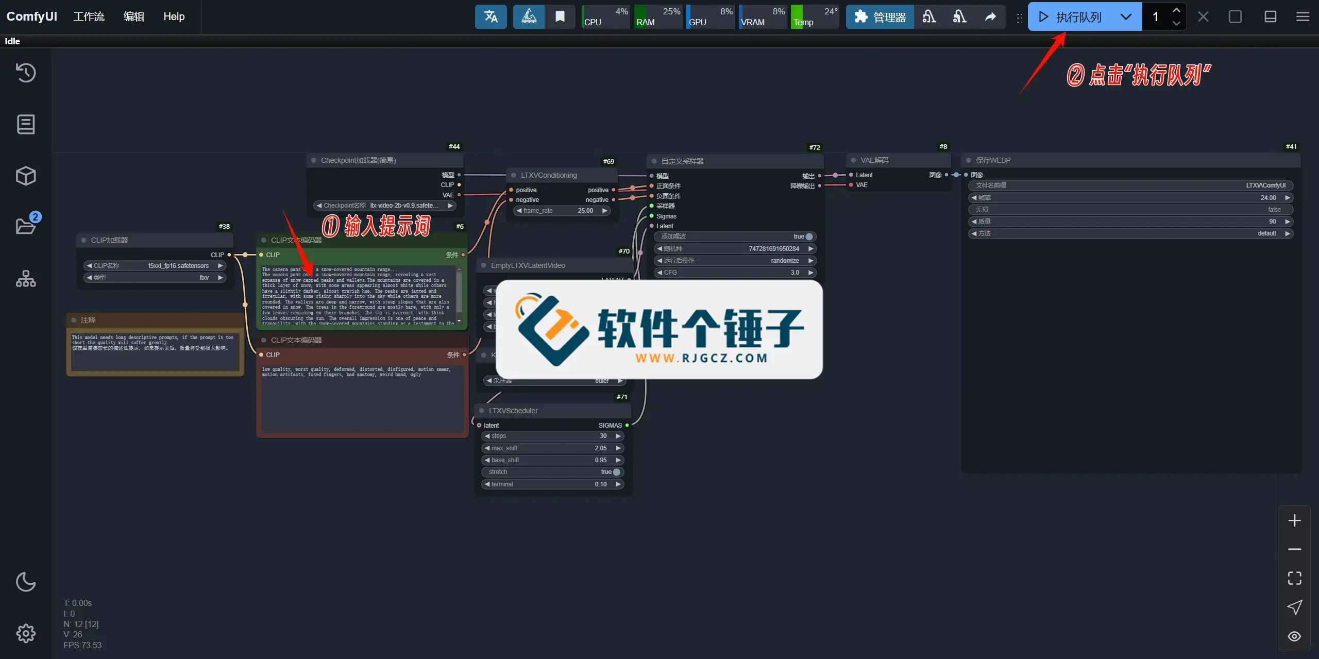Open the Help menu

coord(174,16)
